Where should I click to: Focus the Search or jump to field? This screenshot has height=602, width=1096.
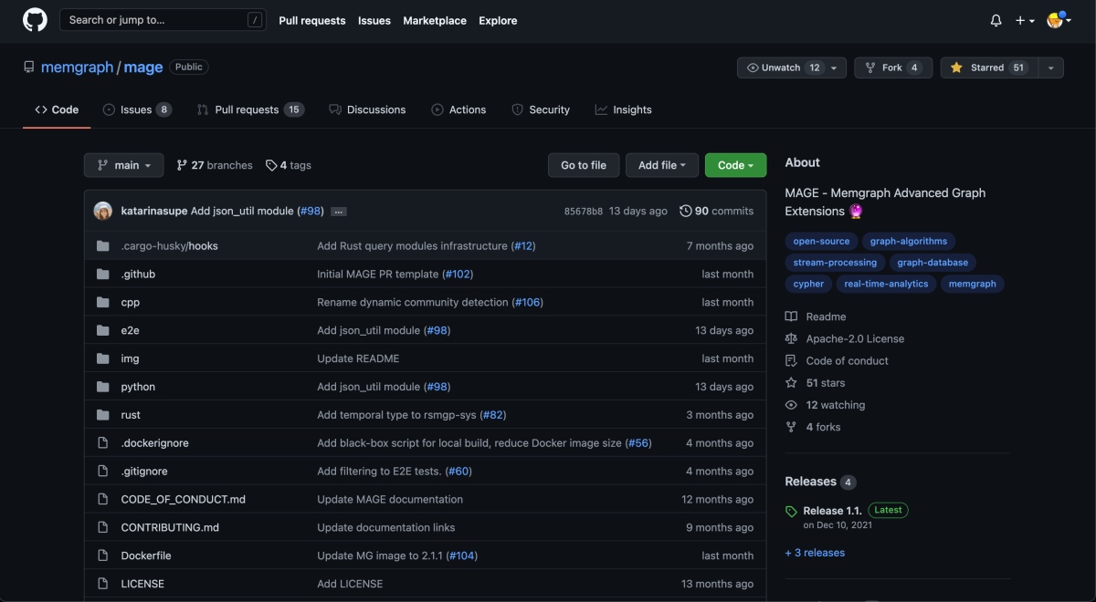tap(163, 20)
